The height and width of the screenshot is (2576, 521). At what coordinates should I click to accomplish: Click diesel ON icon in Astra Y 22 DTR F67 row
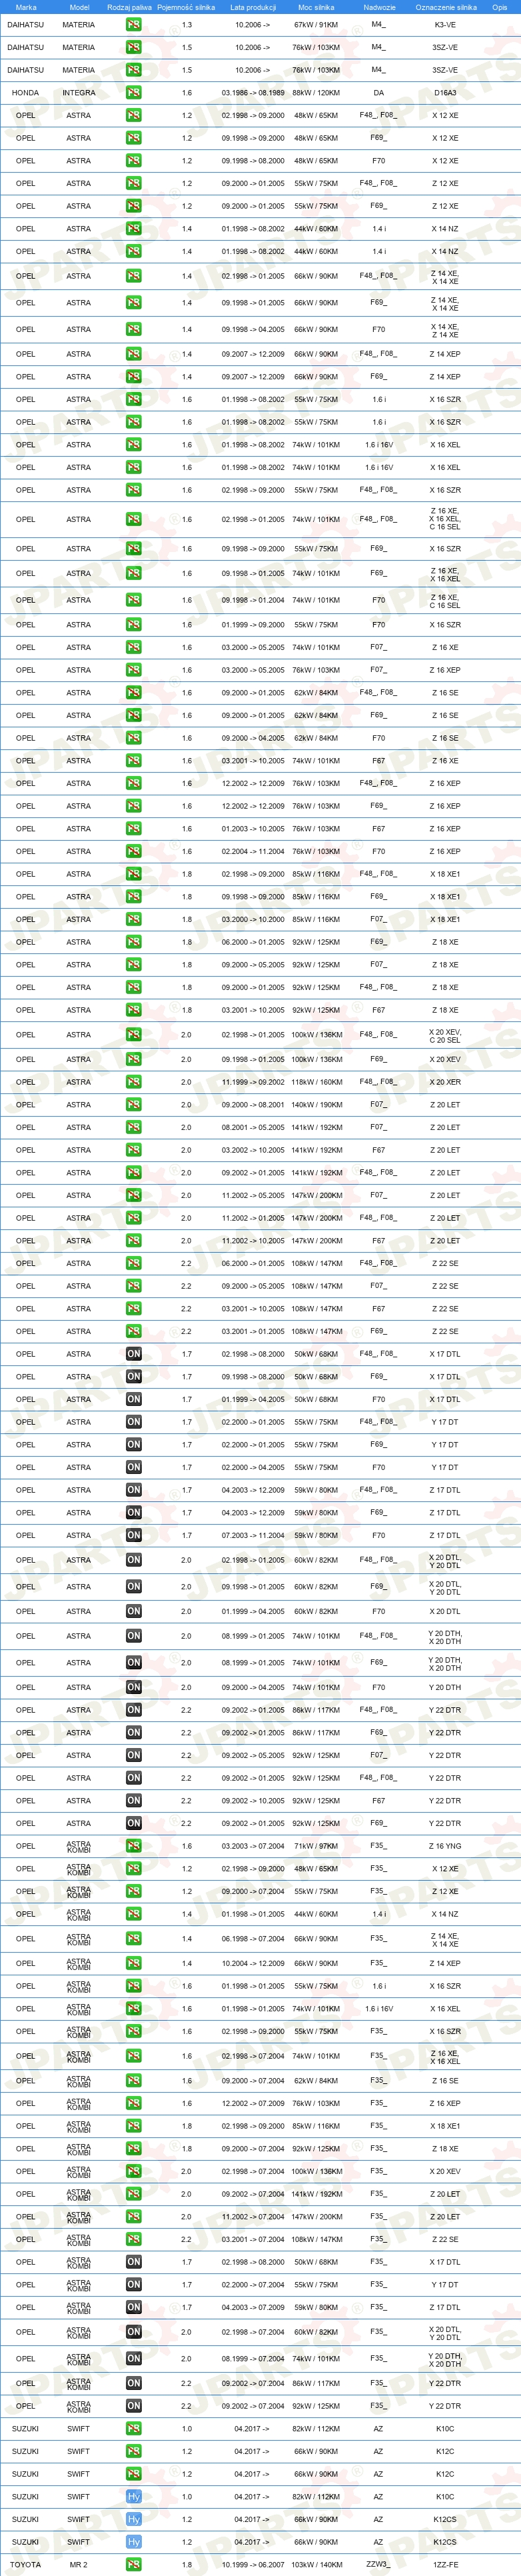point(133,1801)
